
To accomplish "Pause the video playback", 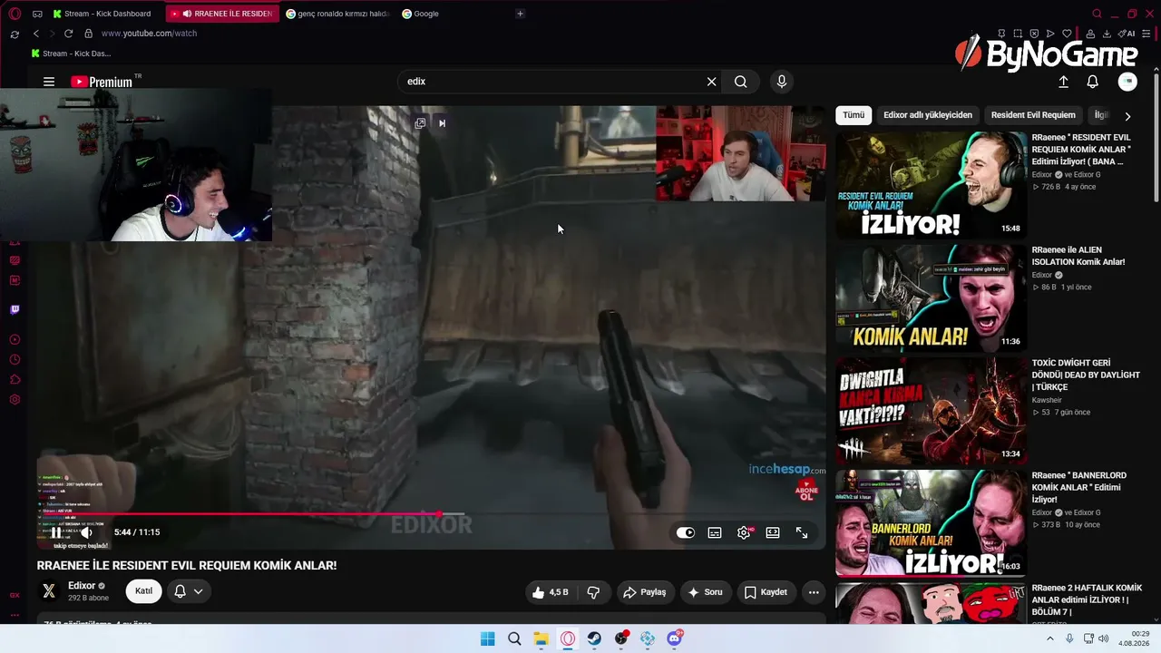I will pyautogui.click(x=57, y=532).
